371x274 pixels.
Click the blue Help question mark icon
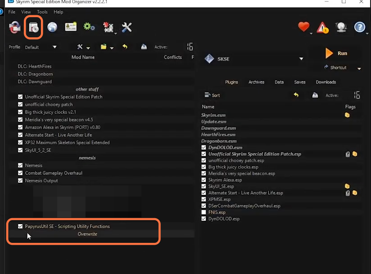360,27
